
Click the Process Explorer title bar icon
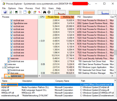pos(4,4)
